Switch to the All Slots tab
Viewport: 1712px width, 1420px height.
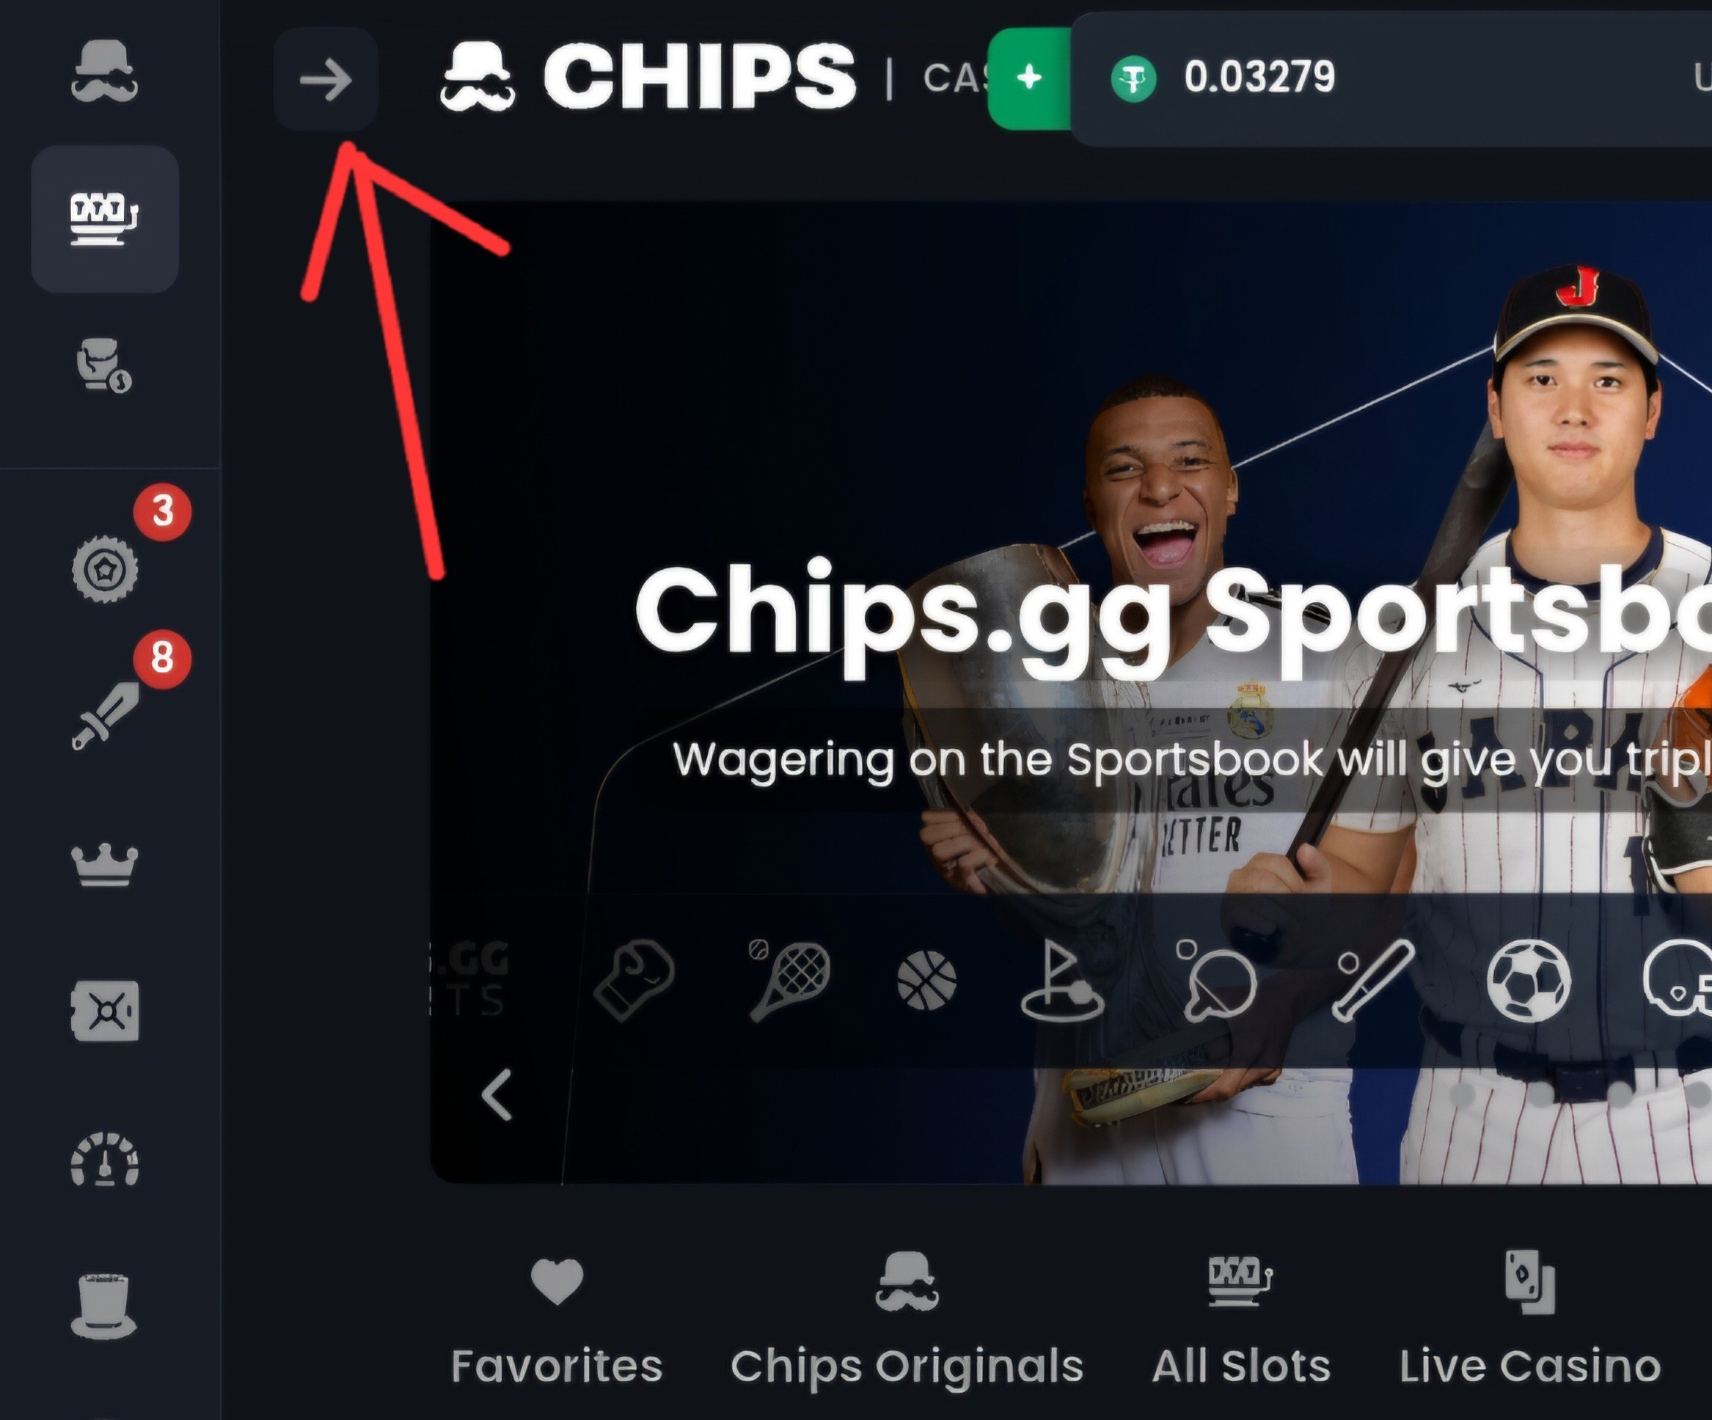click(x=1241, y=1319)
